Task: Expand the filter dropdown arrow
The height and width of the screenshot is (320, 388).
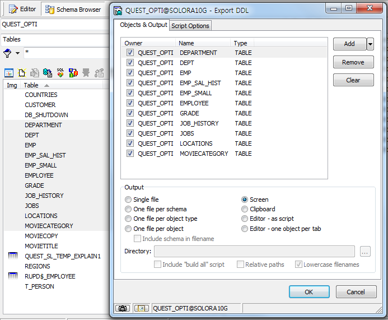Action: click(x=17, y=53)
